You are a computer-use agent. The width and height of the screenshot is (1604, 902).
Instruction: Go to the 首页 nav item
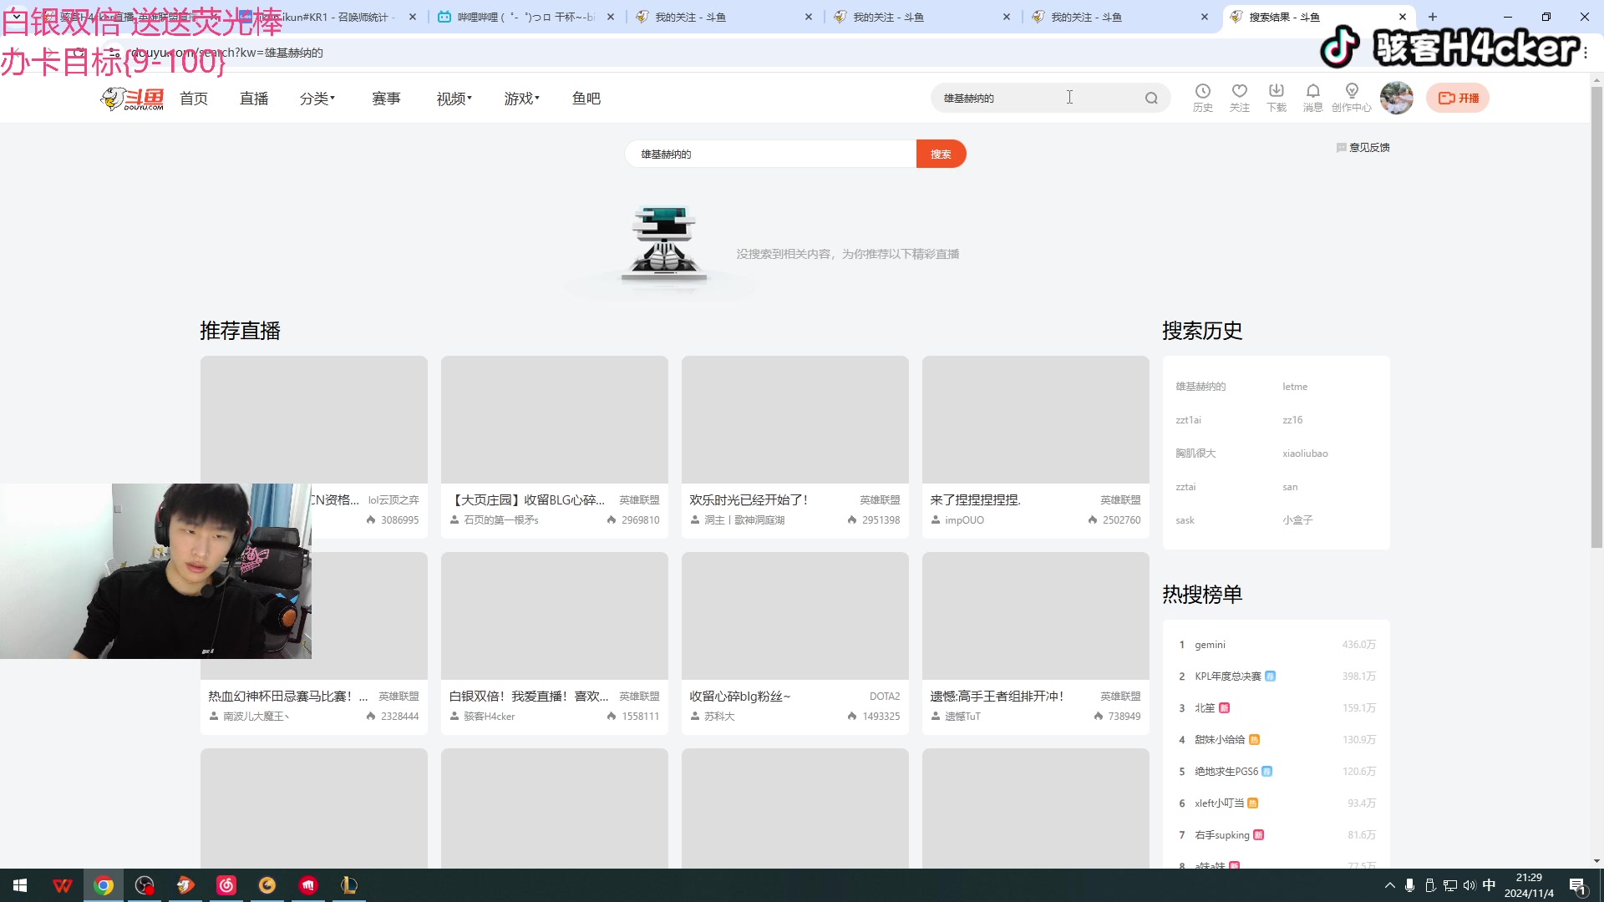pyautogui.click(x=194, y=99)
